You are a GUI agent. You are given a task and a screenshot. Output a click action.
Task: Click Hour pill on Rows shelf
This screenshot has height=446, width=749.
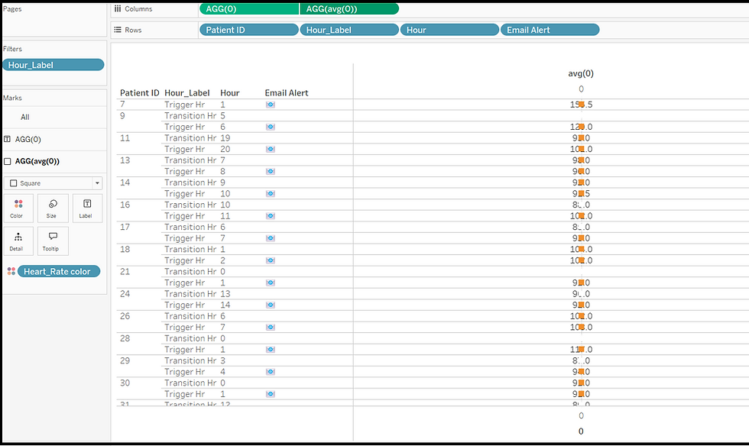point(449,30)
